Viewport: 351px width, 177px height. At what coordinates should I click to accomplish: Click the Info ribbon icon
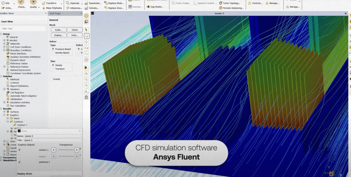pyautogui.click(x=3, y=3)
